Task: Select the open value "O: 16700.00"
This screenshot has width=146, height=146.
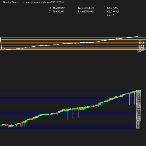Action: [57, 8]
